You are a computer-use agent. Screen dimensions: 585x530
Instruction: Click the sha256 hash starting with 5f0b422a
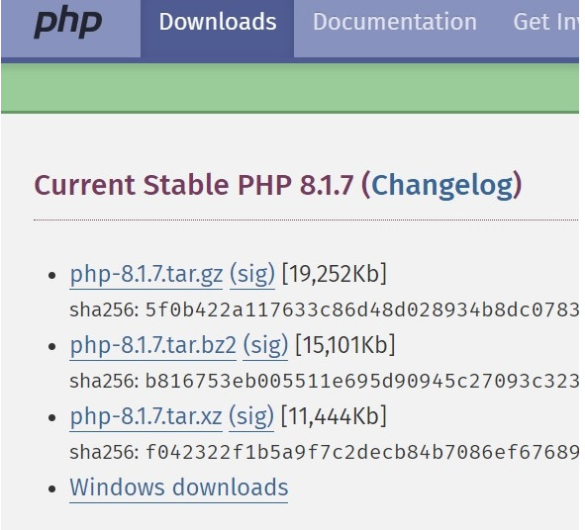tap(362, 310)
